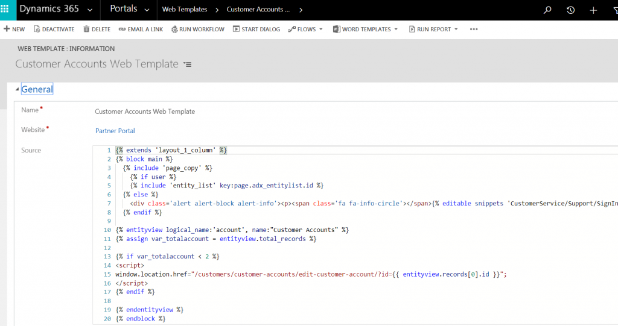Collapse the General section triangle
The height and width of the screenshot is (326, 618).
point(17,89)
